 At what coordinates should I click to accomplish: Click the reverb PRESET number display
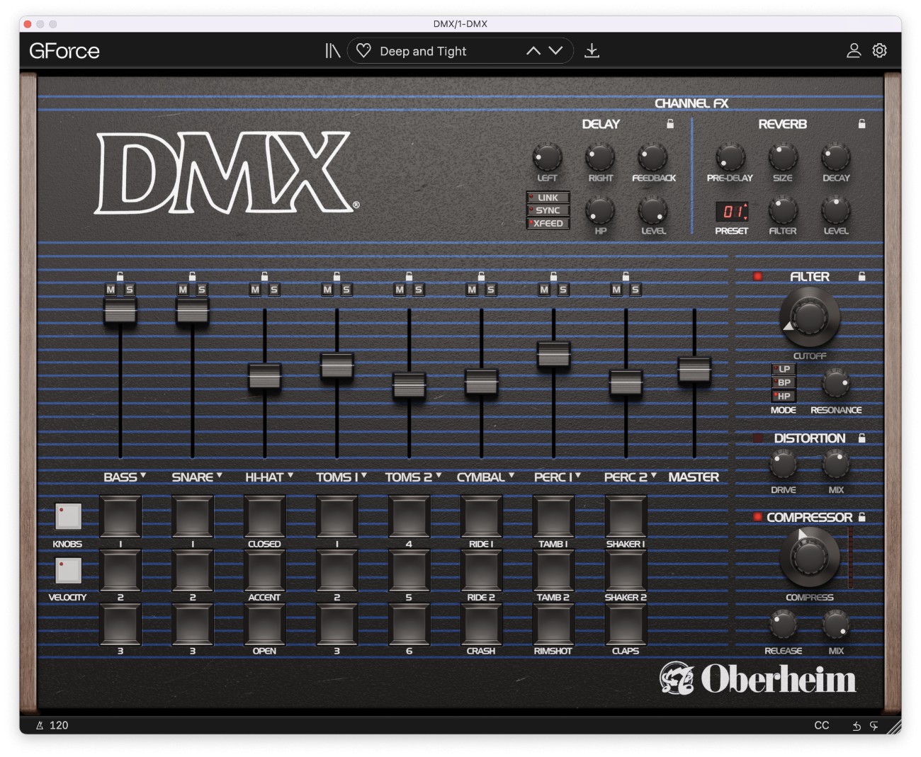[731, 211]
